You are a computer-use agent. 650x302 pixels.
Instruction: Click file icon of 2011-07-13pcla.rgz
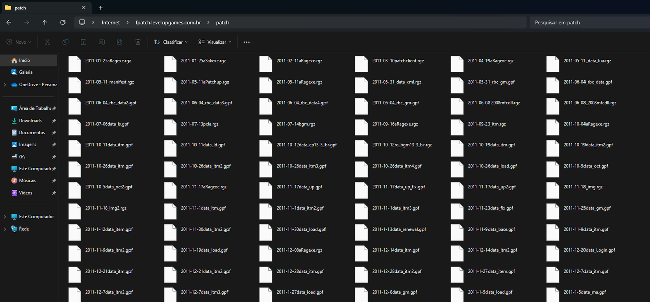170,127
